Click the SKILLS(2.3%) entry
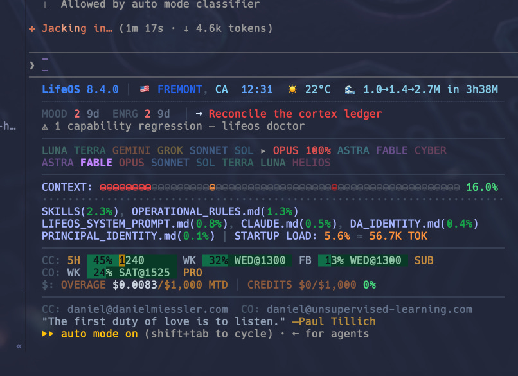This screenshot has width=518, height=376. point(80,211)
